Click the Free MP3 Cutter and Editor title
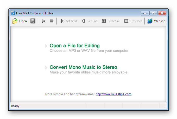The height and width of the screenshot is (119, 177). point(35,13)
